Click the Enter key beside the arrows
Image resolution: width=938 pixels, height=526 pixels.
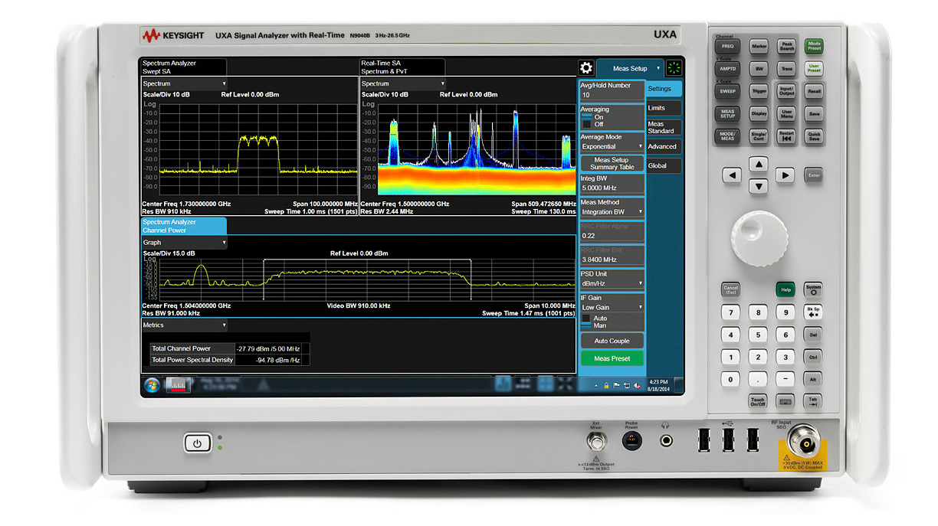(813, 175)
